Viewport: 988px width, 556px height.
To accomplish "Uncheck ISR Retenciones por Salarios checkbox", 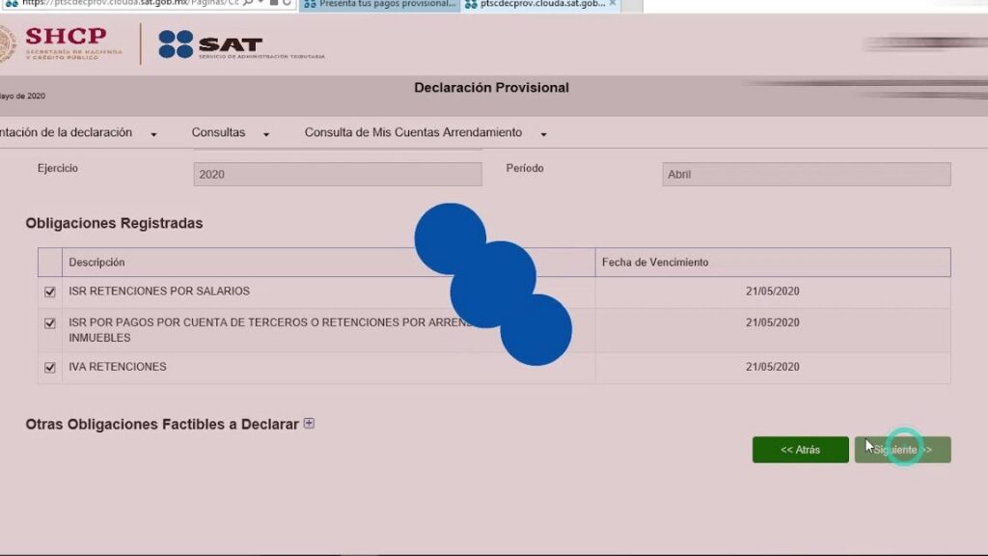I will click(50, 292).
